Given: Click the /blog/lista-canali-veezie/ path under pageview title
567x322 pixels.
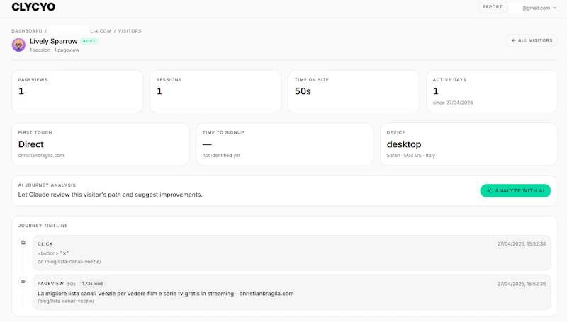Looking at the screenshot, I should coord(66,301).
